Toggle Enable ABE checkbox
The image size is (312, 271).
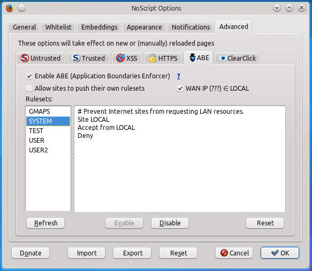pyautogui.click(x=29, y=76)
